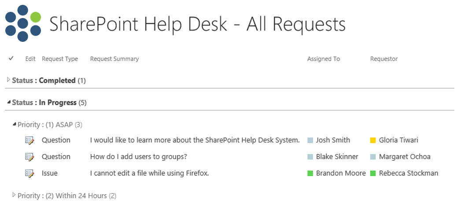Click the SharePoint Help Desk logo
The width and height of the screenshot is (457, 203).
pos(23,23)
